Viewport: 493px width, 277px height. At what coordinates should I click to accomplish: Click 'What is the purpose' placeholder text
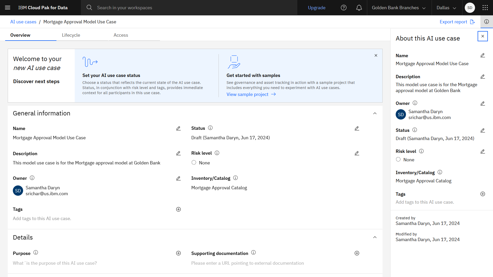(x=55, y=263)
